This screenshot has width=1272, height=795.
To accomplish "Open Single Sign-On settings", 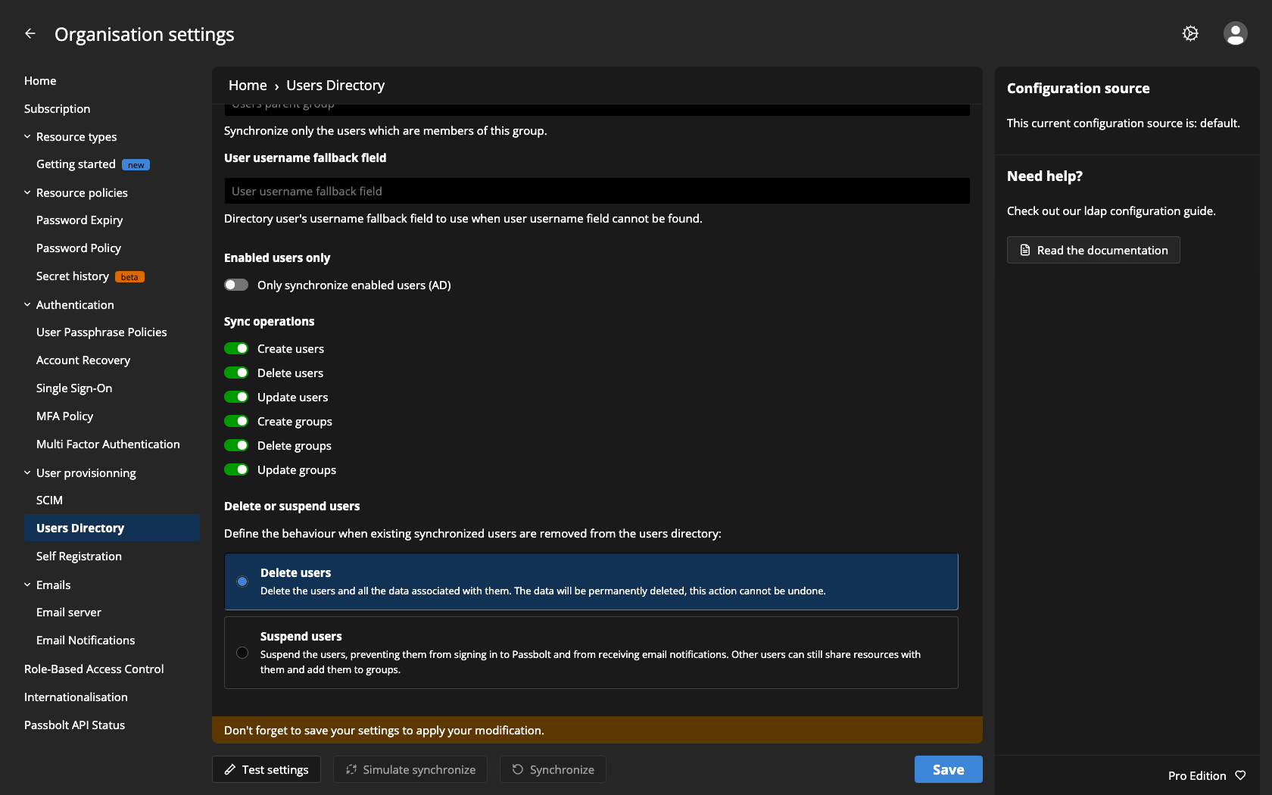I will tap(74, 388).
